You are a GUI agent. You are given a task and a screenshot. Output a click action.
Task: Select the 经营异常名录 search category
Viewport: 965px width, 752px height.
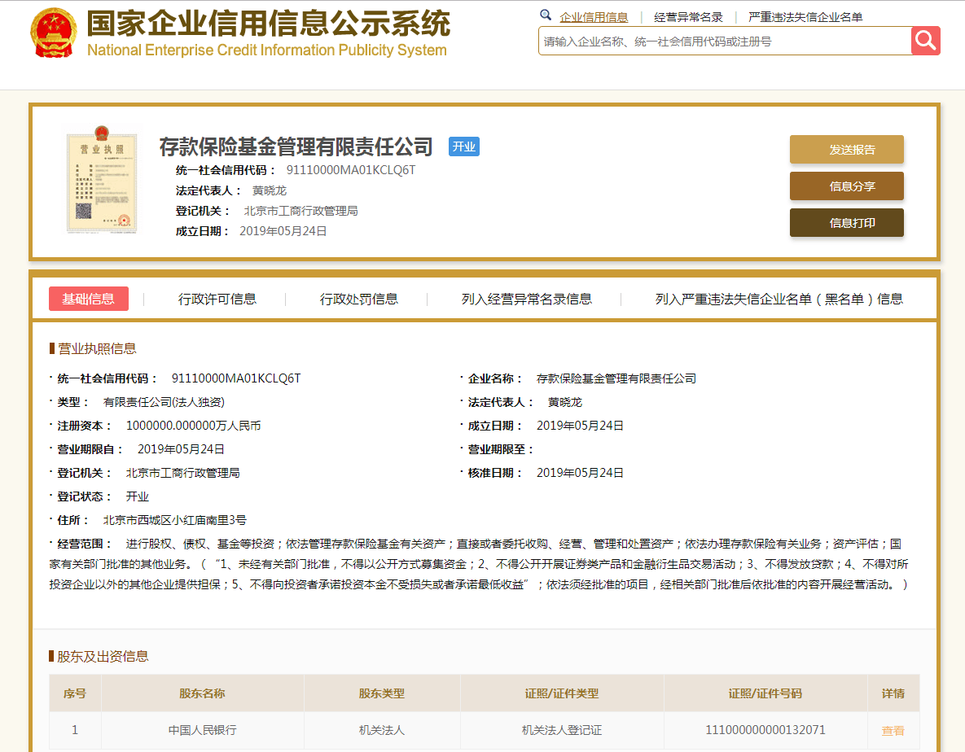coord(688,17)
